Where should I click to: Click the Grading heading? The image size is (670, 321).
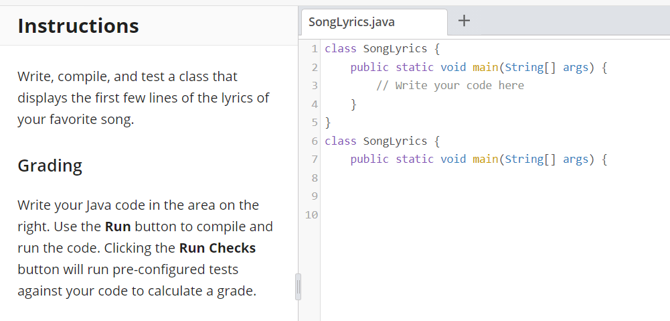click(x=50, y=166)
